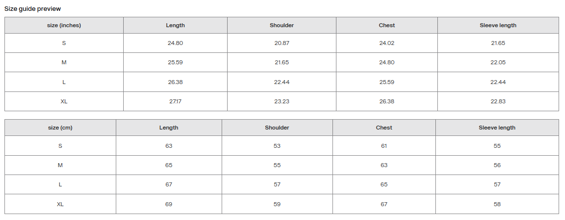Viewport: 565px width, 220px height.
Task: Click the "size (cm)" column header
Action: (60, 128)
